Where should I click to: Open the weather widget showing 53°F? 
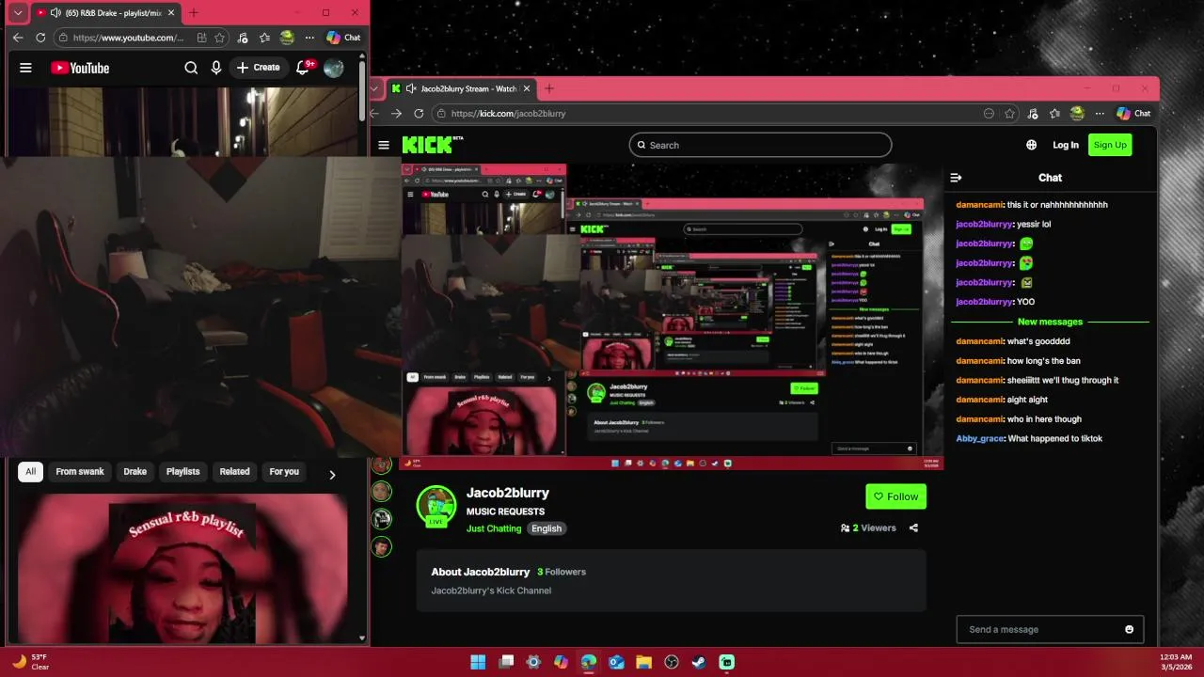pos(30,662)
